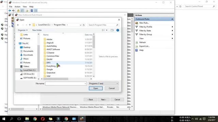Viewport: 218px width, 122px height.
Task: Click Cancel in the Open dialog
Action: point(112,88)
